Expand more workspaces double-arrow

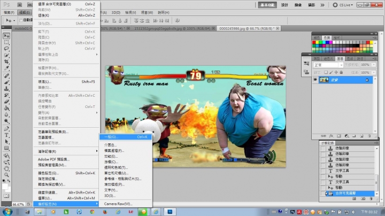coord(322,5)
